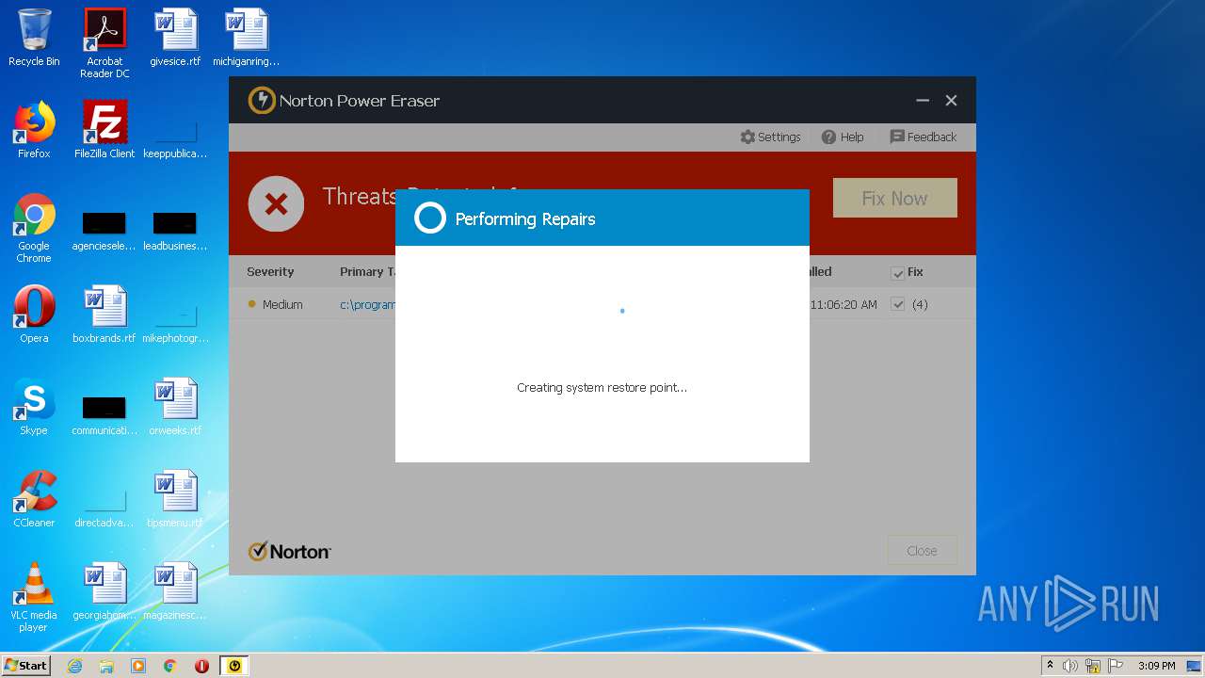Click the network tray icon
This screenshot has height=678, width=1205.
[x=1093, y=666]
